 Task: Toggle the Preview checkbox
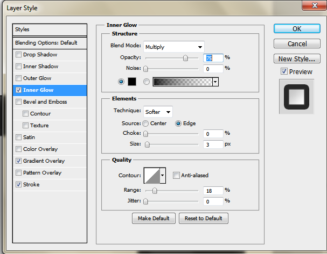click(284, 71)
